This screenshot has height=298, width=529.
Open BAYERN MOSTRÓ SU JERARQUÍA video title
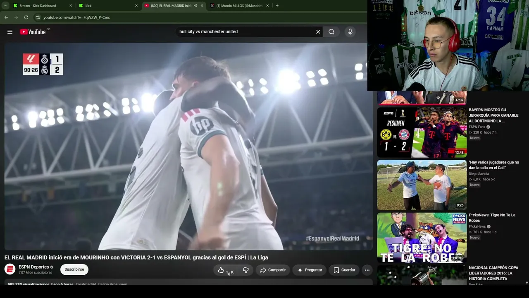[x=494, y=115]
